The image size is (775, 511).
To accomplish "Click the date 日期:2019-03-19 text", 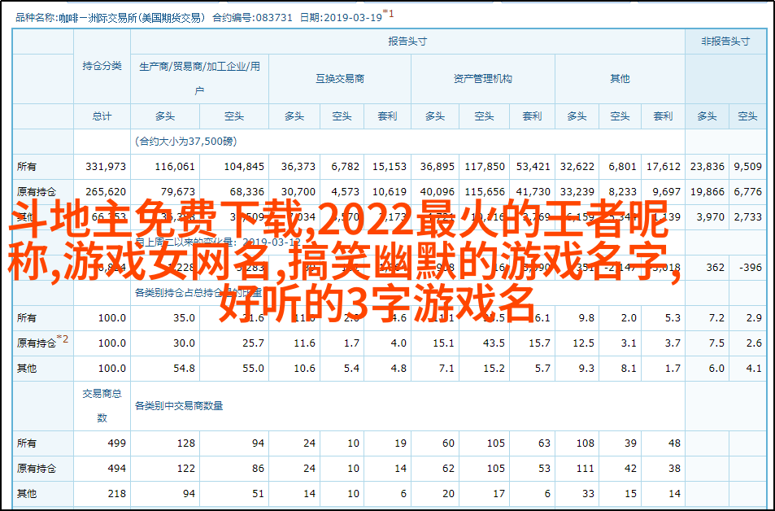I will [341, 18].
